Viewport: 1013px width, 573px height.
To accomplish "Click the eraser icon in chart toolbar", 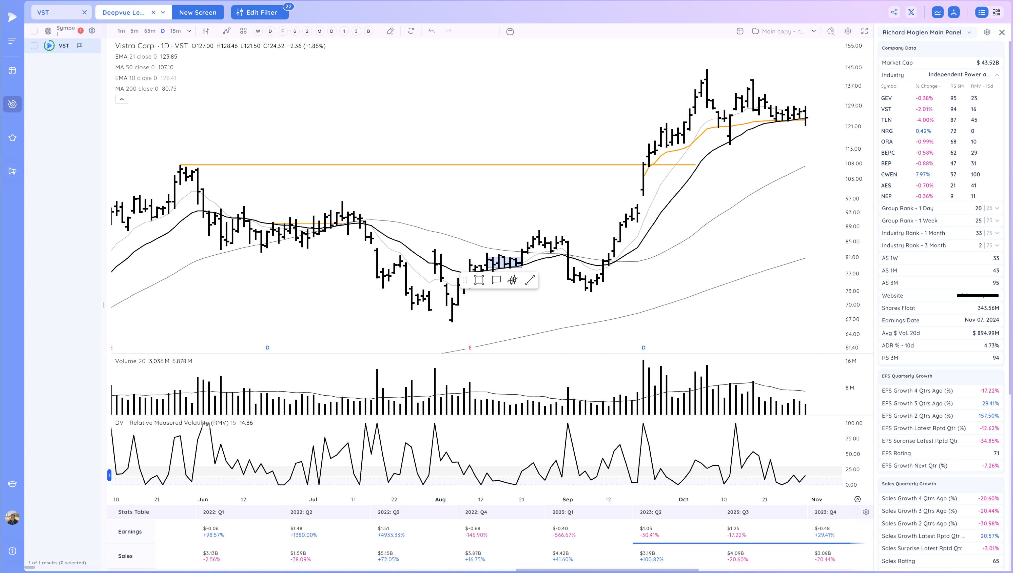I will [390, 31].
